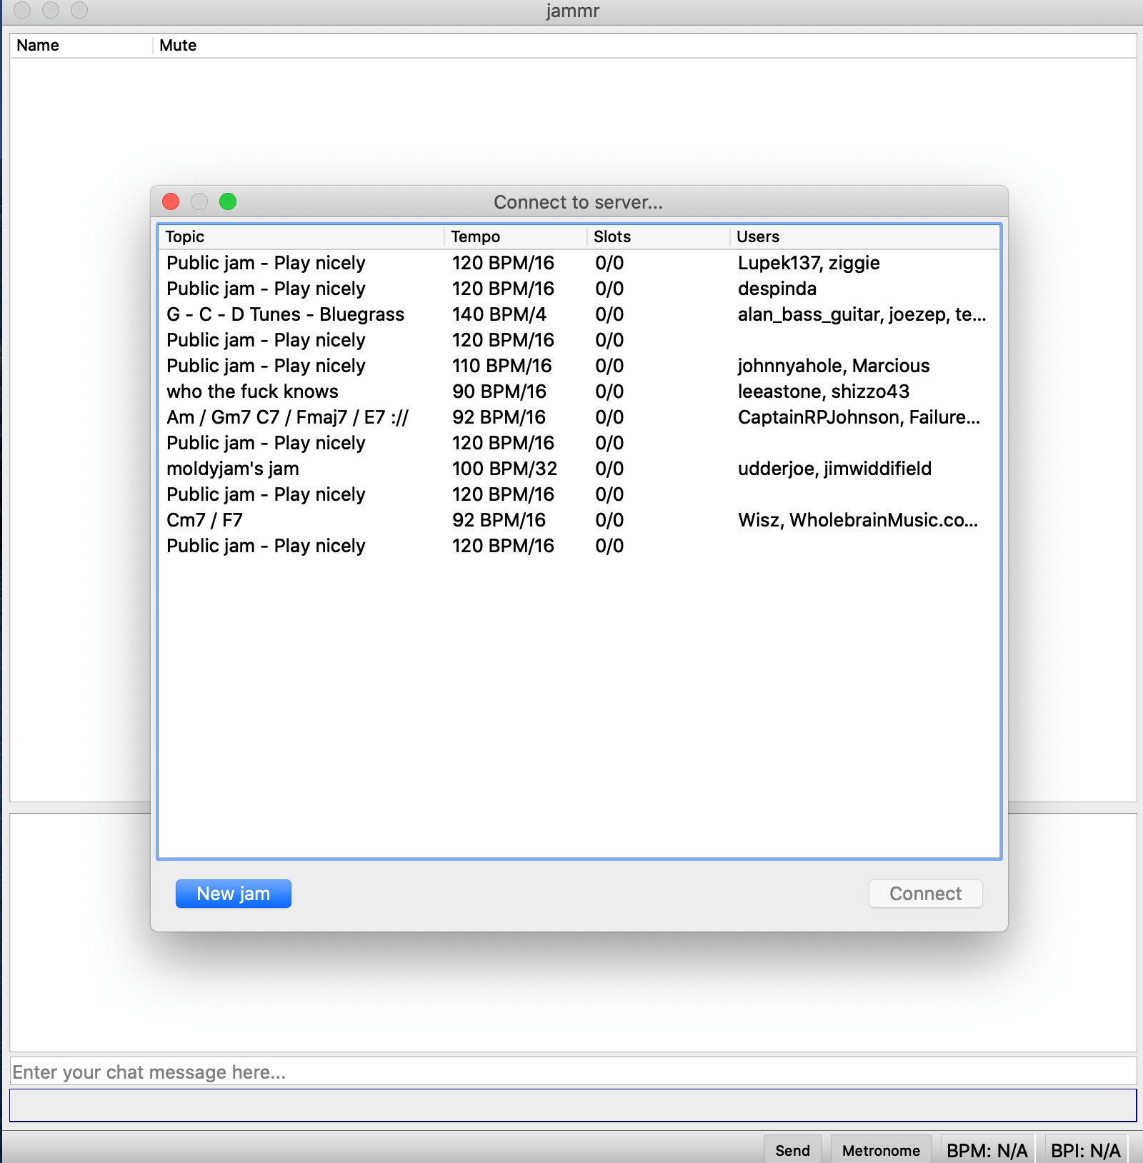
Task: Select the Am / Gm7 C7 / Fmaj7 jam
Action: (x=287, y=418)
